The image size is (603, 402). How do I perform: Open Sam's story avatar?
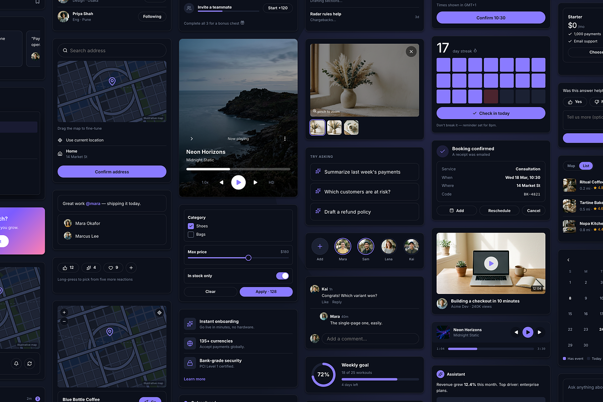tap(366, 246)
